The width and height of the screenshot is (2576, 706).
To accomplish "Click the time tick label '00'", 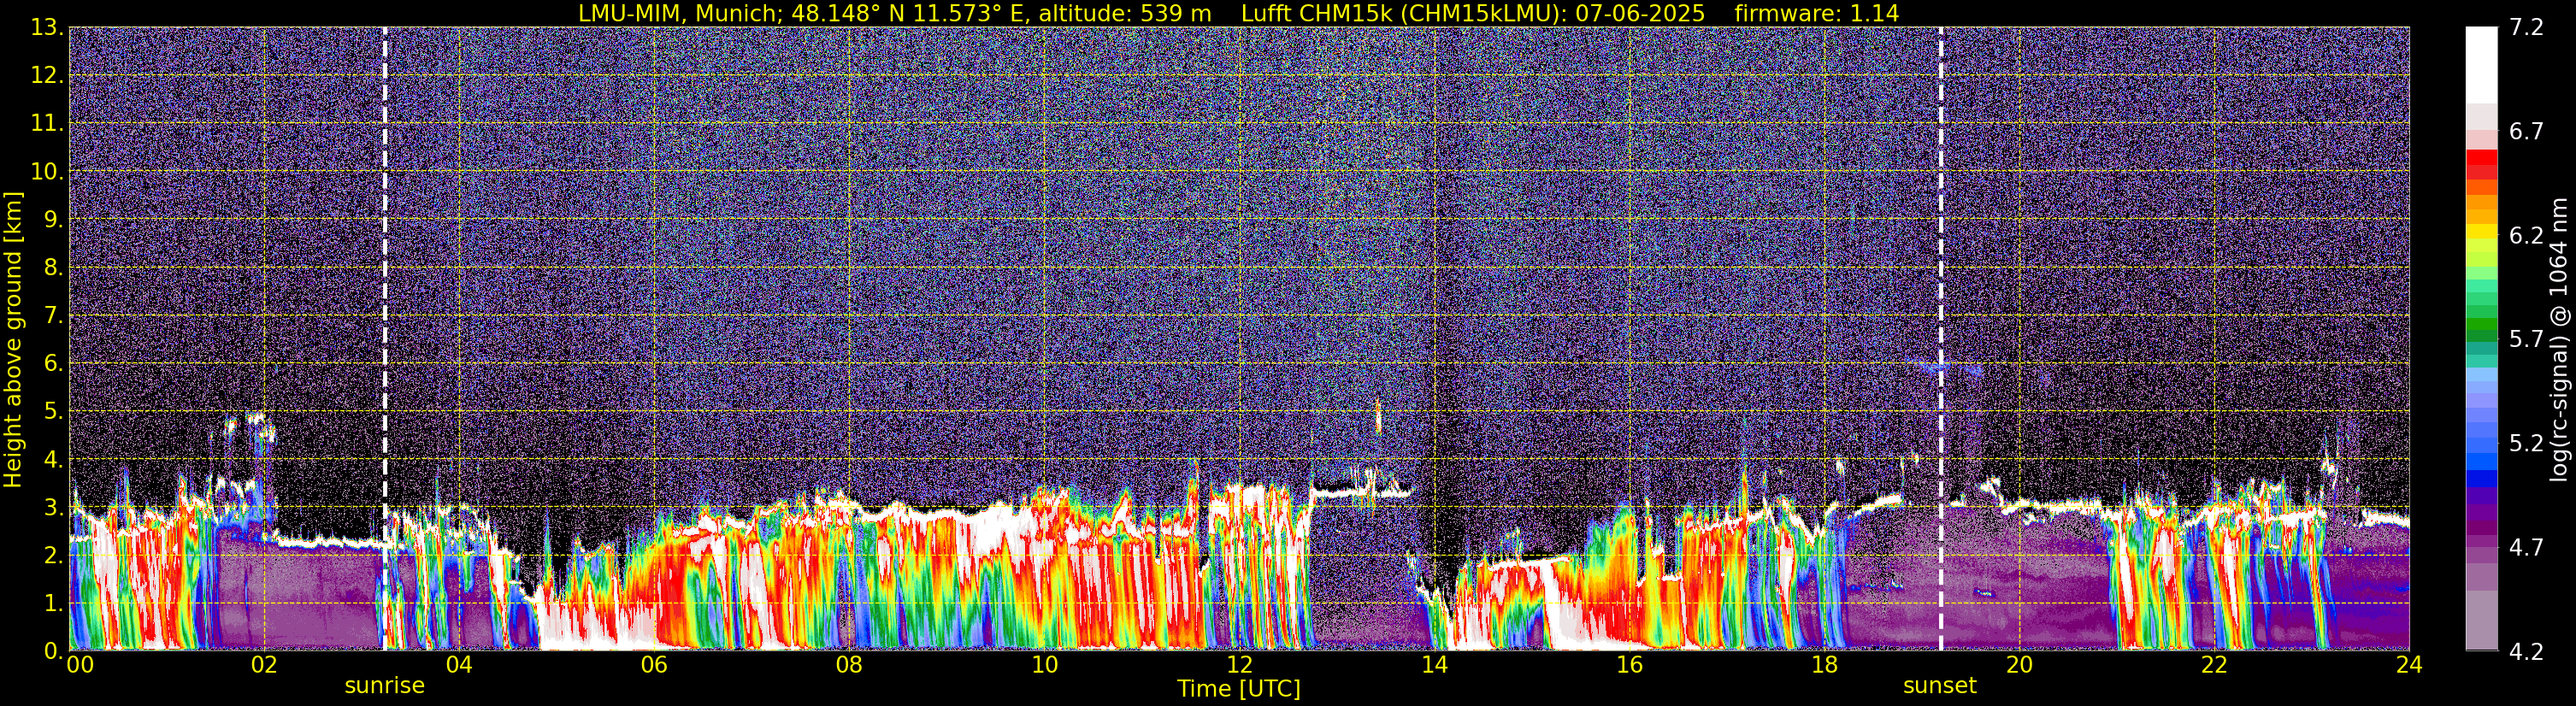I will (x=79, y=665).
